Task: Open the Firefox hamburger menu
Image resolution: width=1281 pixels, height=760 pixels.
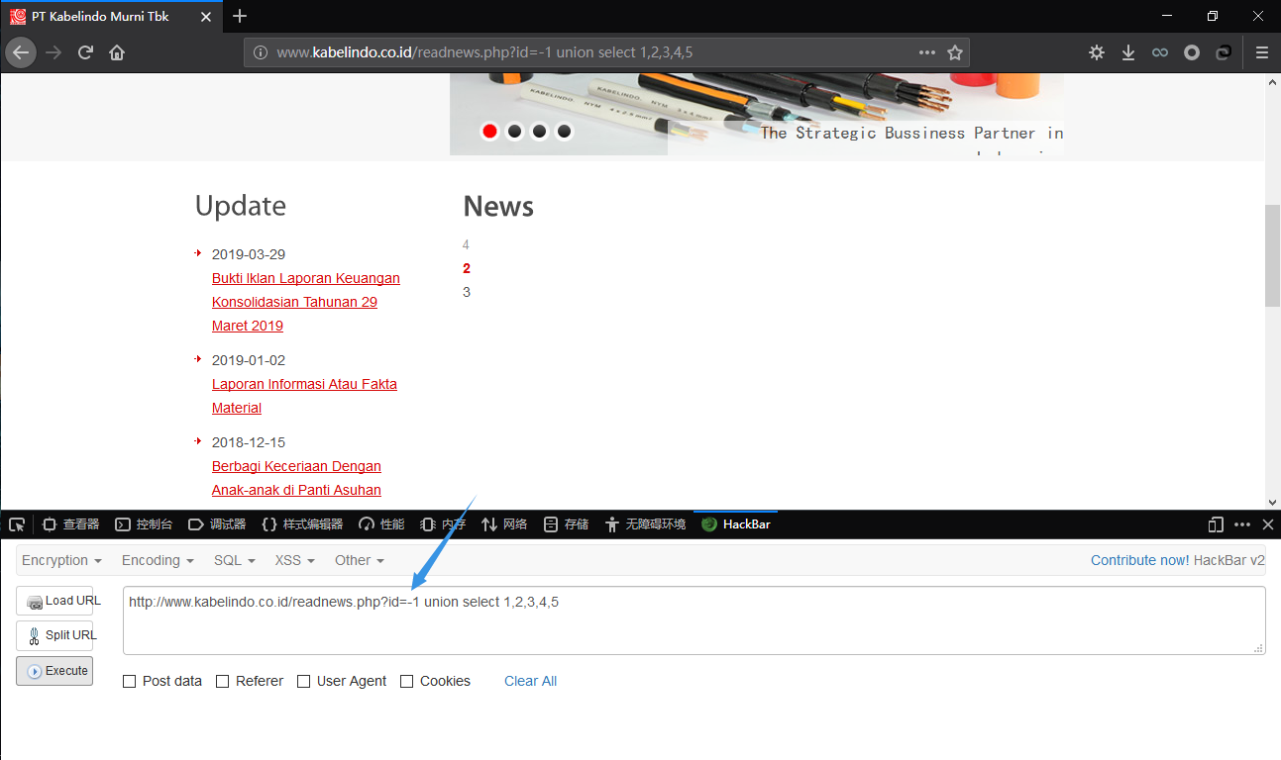Action: click(1262, 52)
